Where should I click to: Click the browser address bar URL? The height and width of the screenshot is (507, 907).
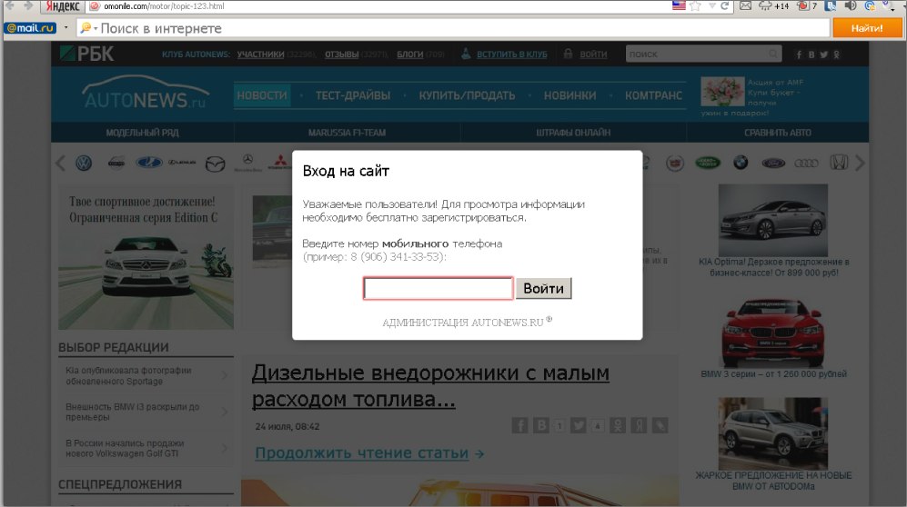(164, 5)
